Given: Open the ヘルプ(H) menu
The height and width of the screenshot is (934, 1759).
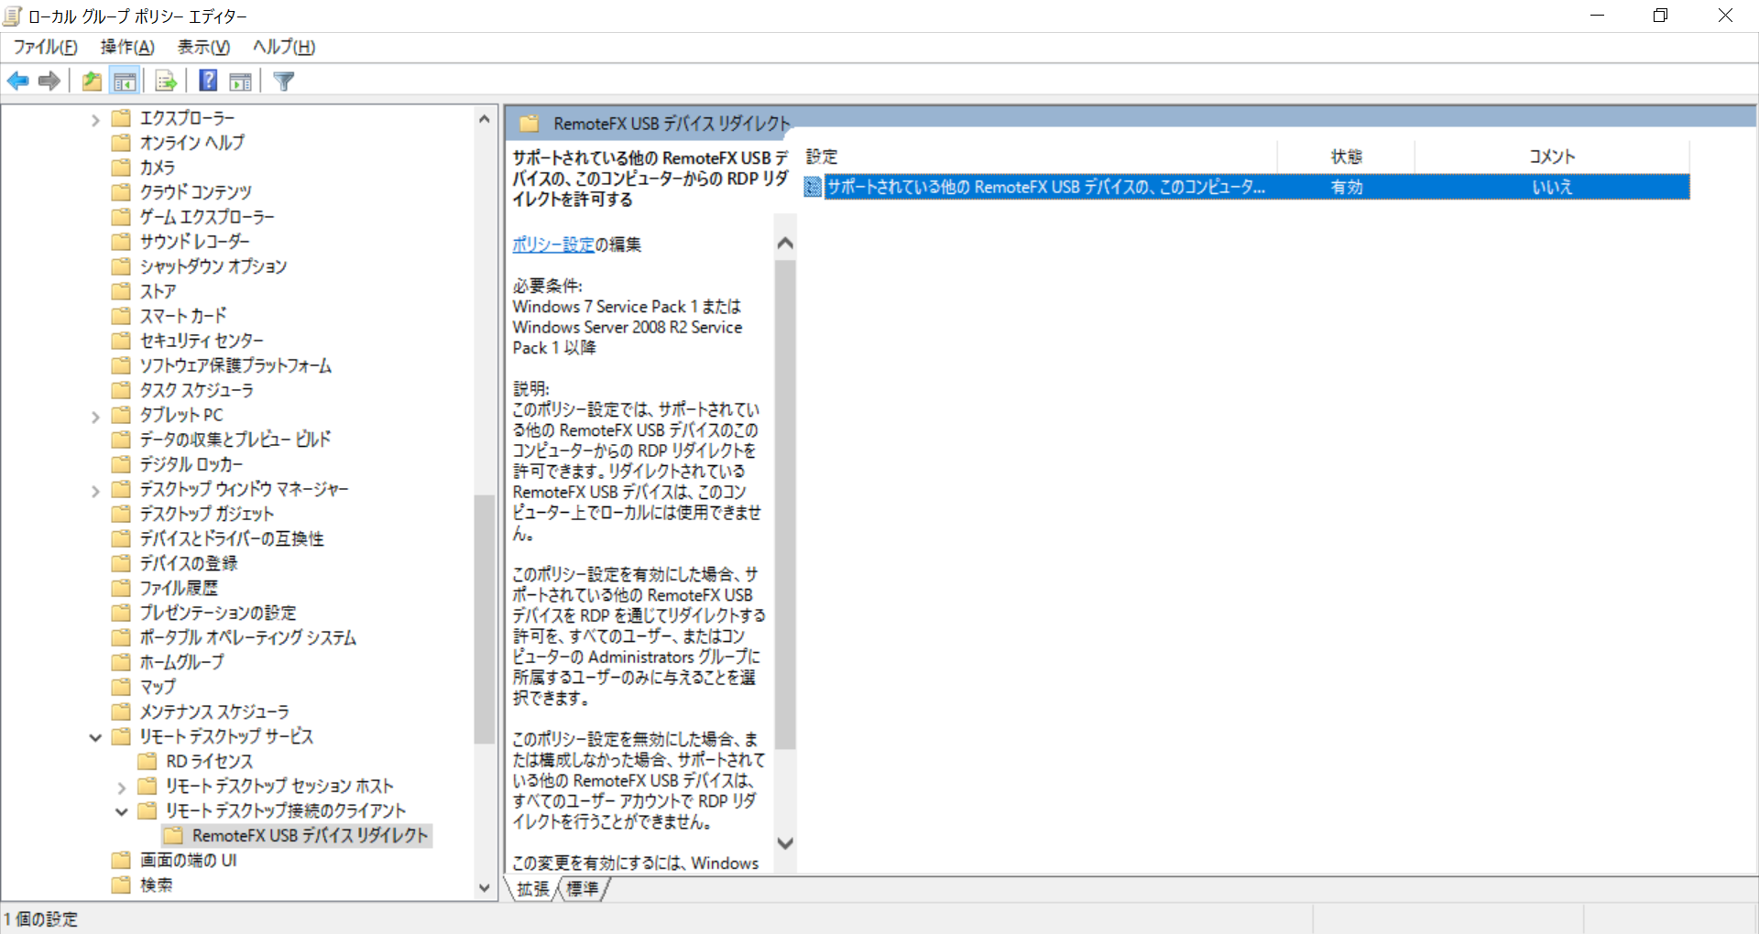Looking at the screenshot, I should [x=284, y=47].
